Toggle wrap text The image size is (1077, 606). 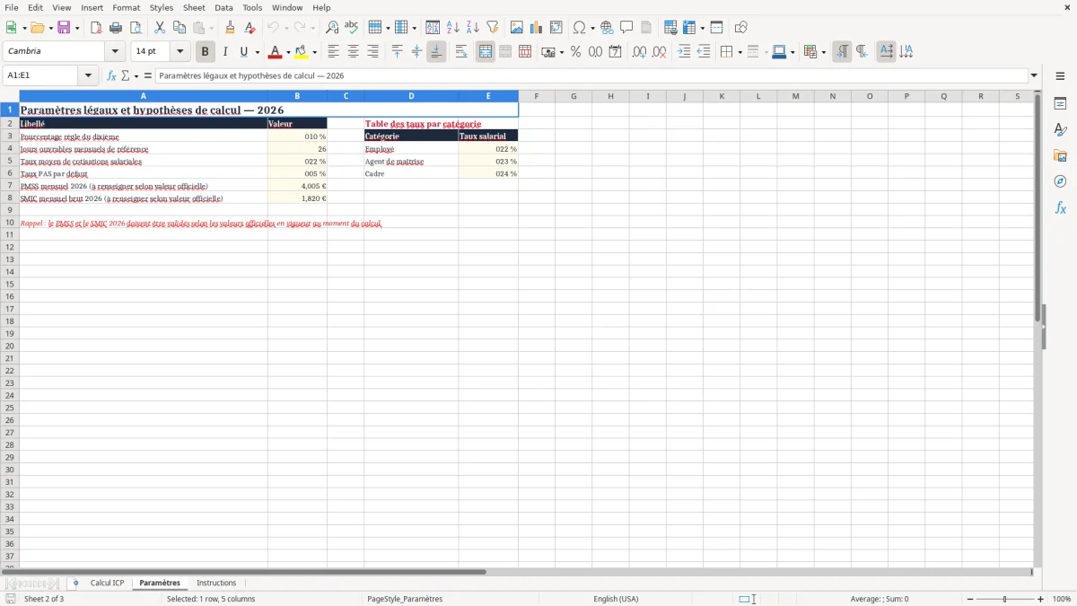[460, 52]
